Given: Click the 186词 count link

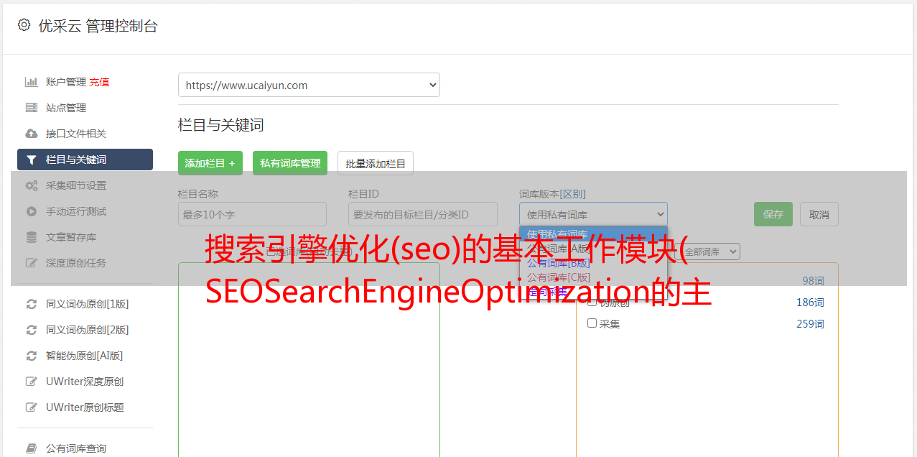Looking at the screenshot, I should click(810, 303).
